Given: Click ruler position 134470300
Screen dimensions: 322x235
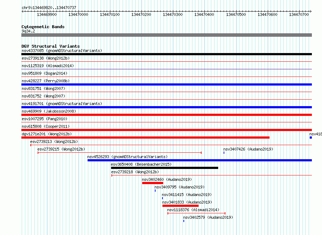Looking at the screenshot, I should [x=173, y=14].
